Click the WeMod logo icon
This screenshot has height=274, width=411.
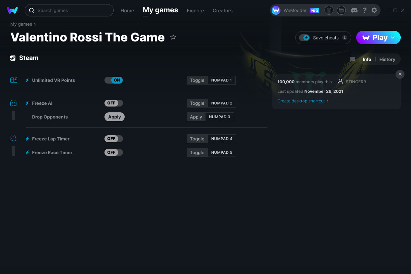point(12,10)
